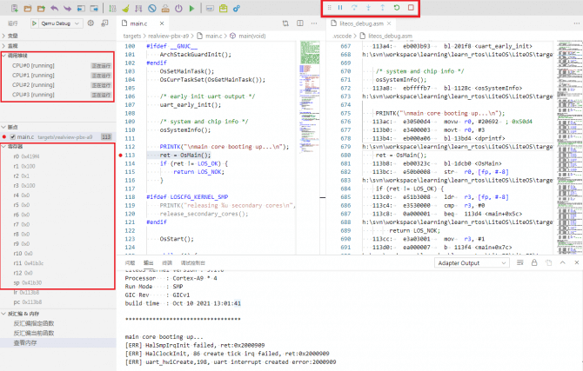
Task: Open the terminal tab in bottom panel
Action: tap(167, 262)
